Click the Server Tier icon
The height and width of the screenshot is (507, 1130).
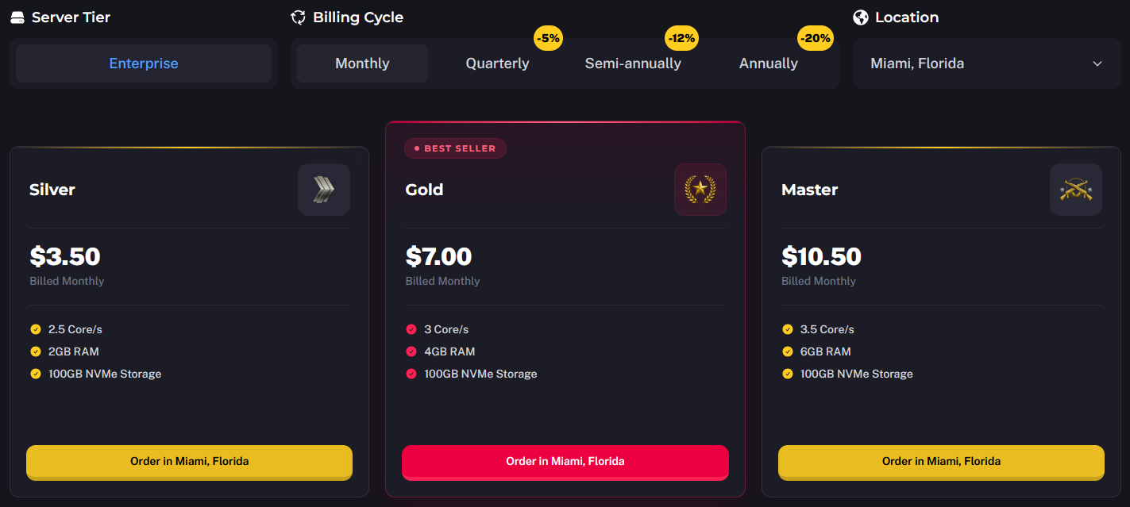(x=17, y=17)
